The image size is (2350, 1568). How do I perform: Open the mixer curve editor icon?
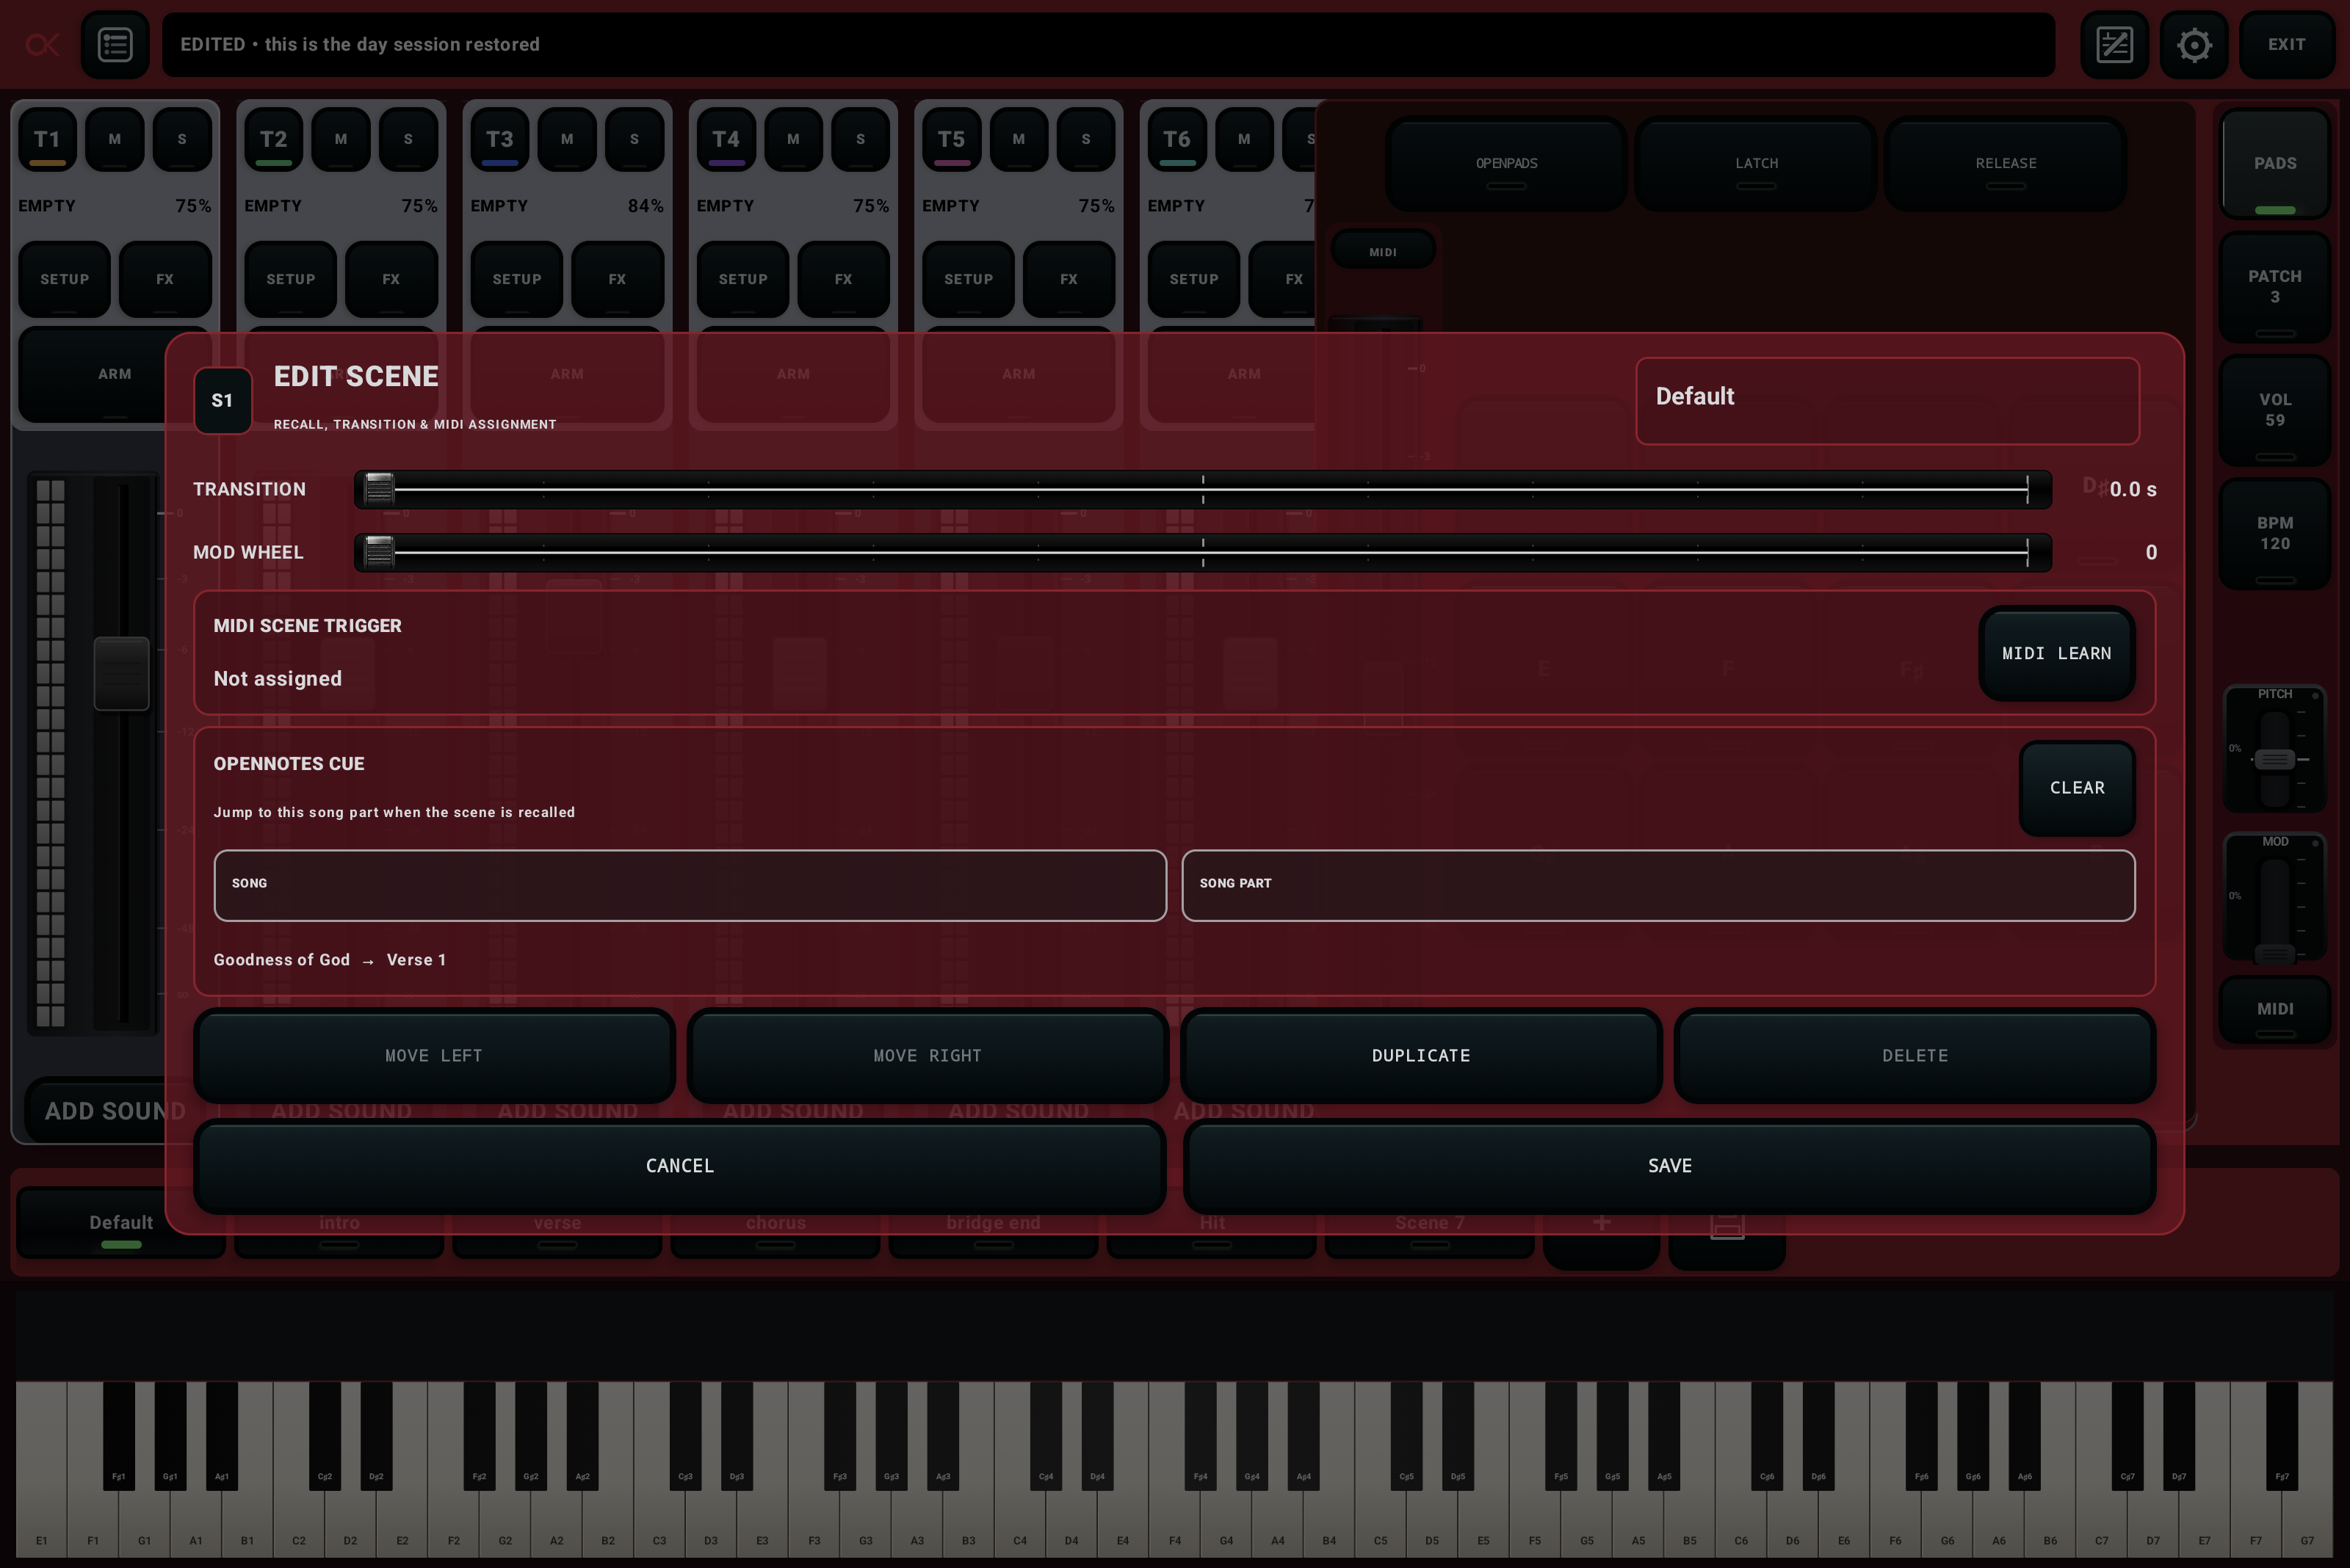point(2114,45)
